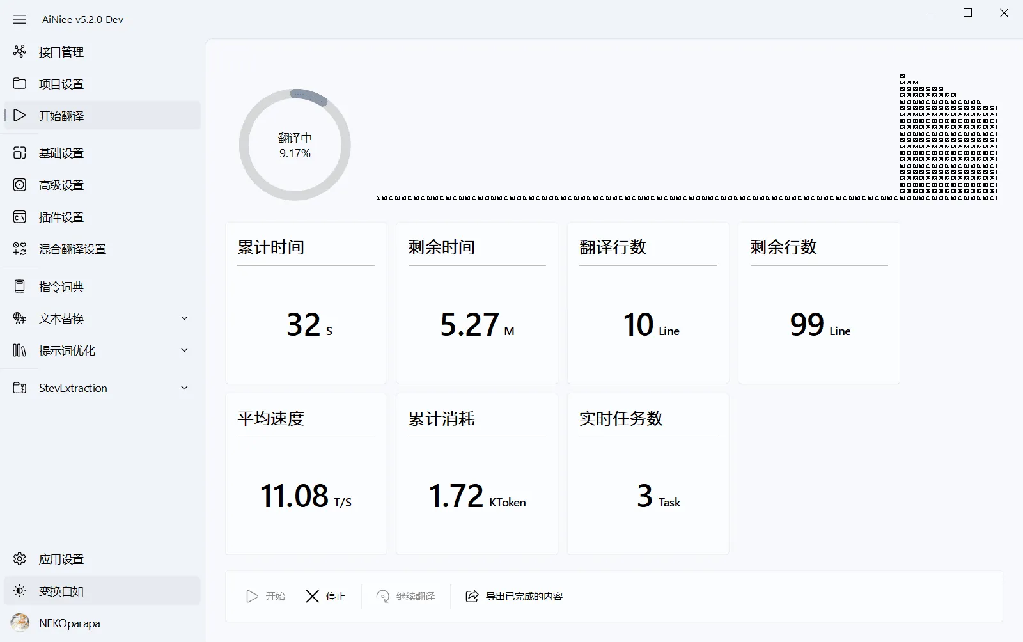This screenshot has width=1023, height=642.
Task: Click the 提示词优化 library icon
Action: point(20,350)
